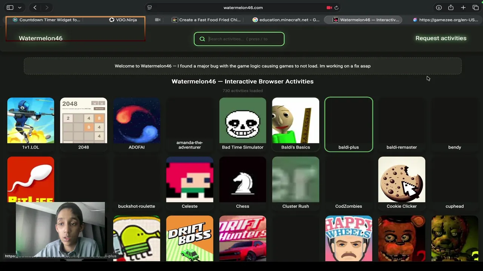
Task: Open CodZombies activity
Action: [x=349, y=183]
